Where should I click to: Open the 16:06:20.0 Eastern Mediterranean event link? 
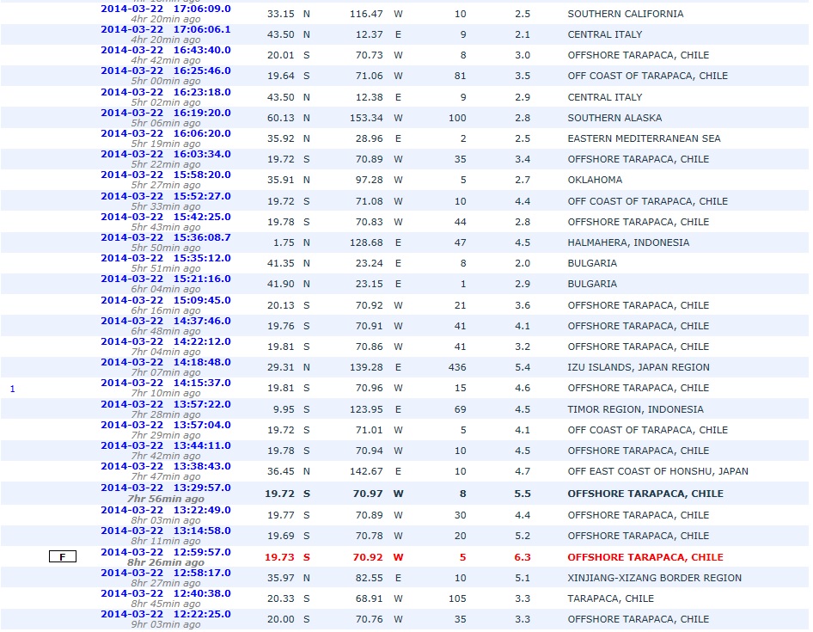tap(166, 134)
